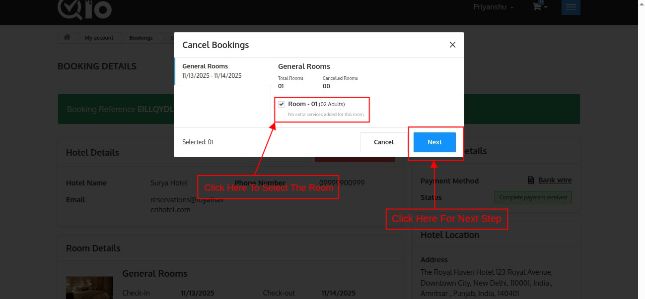Click the General Rooms room thumbnail
645x299 pixels.
(89, 288)
